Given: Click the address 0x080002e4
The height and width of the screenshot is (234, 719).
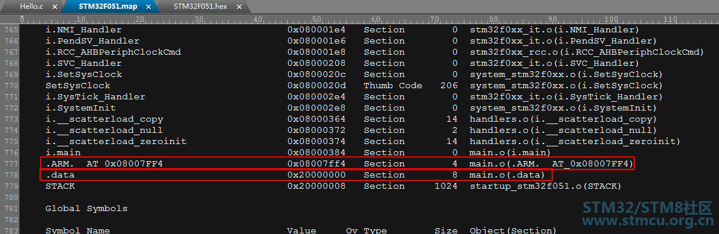Looking at the screenshot, I should click(316, 96).
